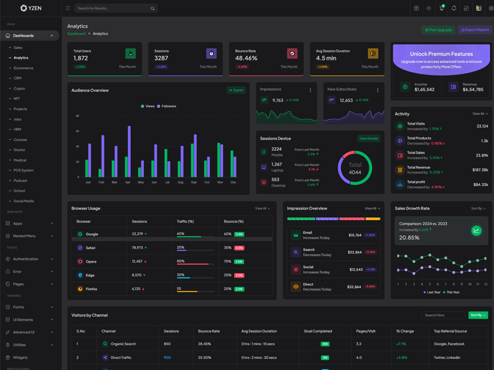The width and height of the screenshot is (494, 370).
Task: Open the Sort By dropdown in Visitors by Channel
Action: [x=478, y=315]
